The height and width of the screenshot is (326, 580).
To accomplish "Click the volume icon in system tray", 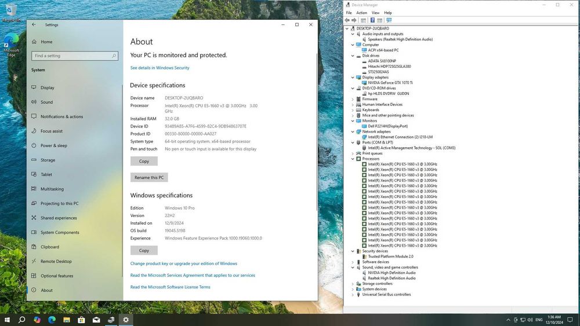I will coord(530,320).
